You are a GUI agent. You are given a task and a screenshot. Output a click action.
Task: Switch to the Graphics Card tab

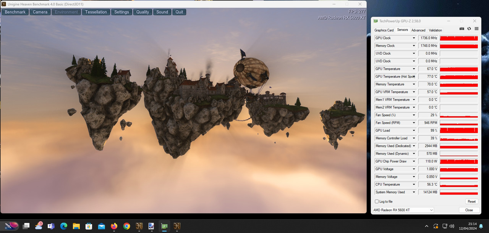pyautogui.click(x=384, y=30)
